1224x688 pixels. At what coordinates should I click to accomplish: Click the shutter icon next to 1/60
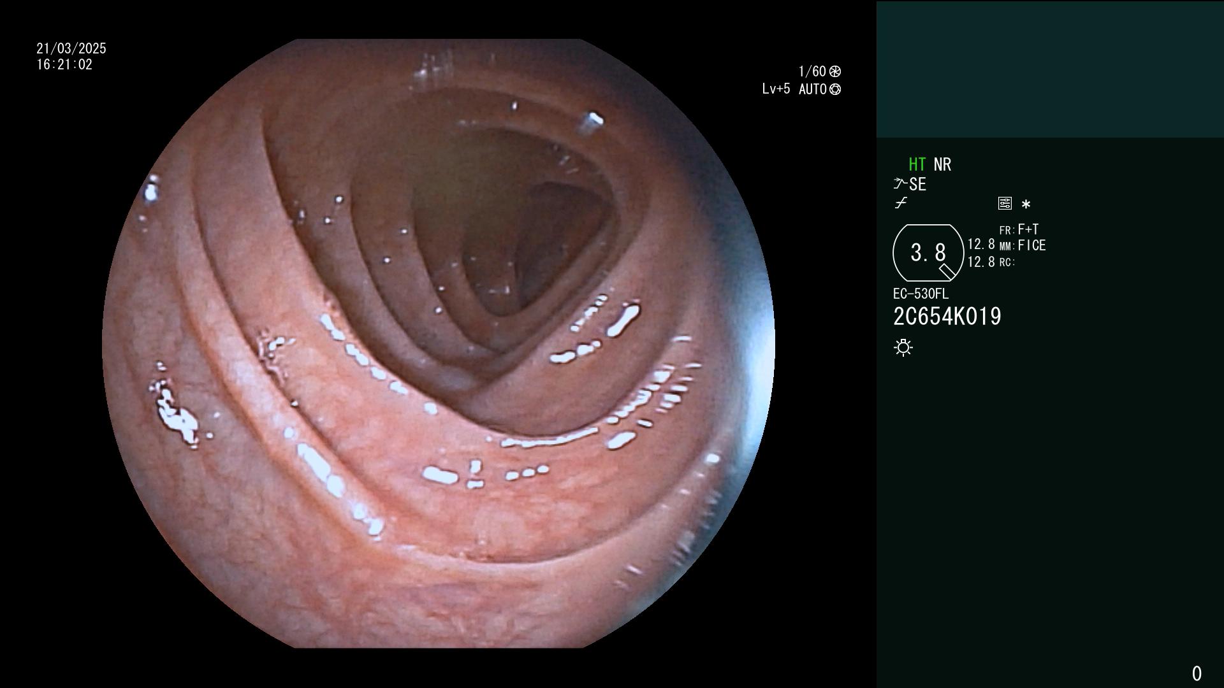coord(835,71)
